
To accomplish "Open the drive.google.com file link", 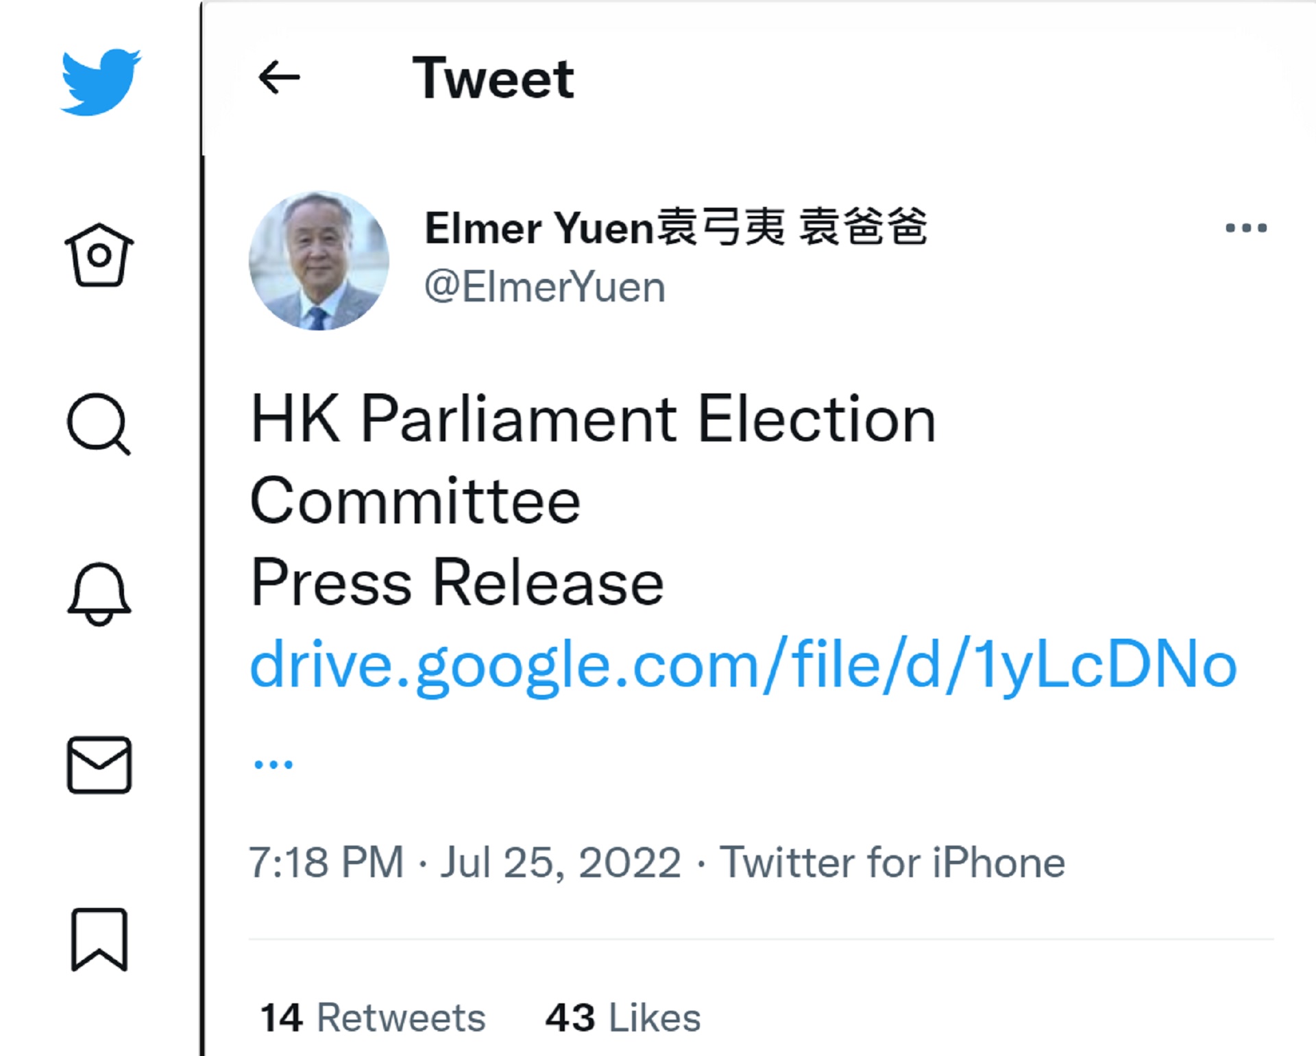I will [x=743, y=665].
